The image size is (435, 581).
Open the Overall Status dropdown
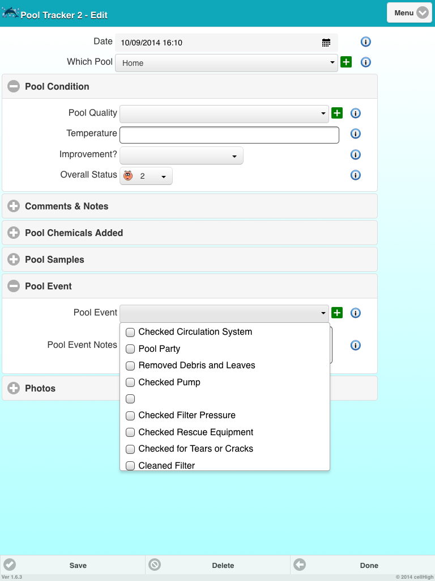pyautogui.click(x=146, y=176)
